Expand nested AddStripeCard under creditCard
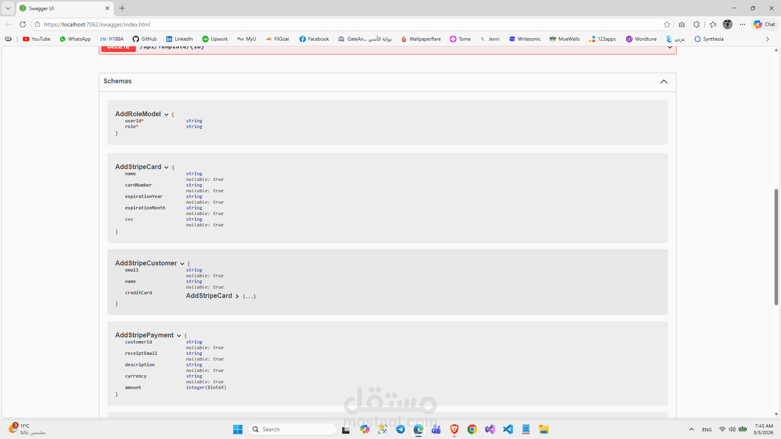Image resolution: width=781 pixels, height=439 pixels. pyautogui.click(x=237, y=296)
